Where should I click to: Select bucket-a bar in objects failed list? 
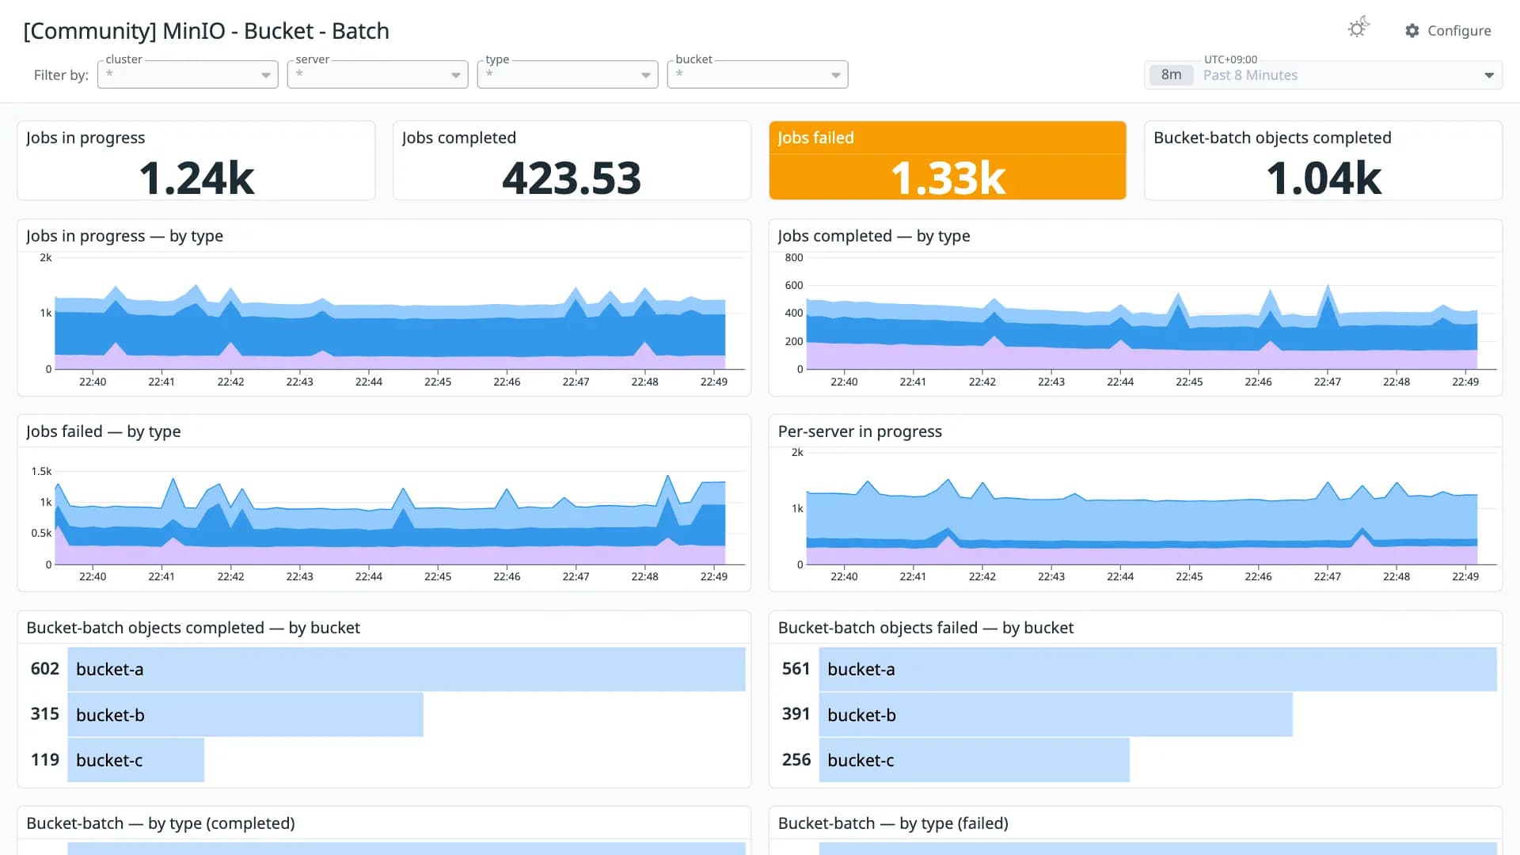[x=1157, y=670]
